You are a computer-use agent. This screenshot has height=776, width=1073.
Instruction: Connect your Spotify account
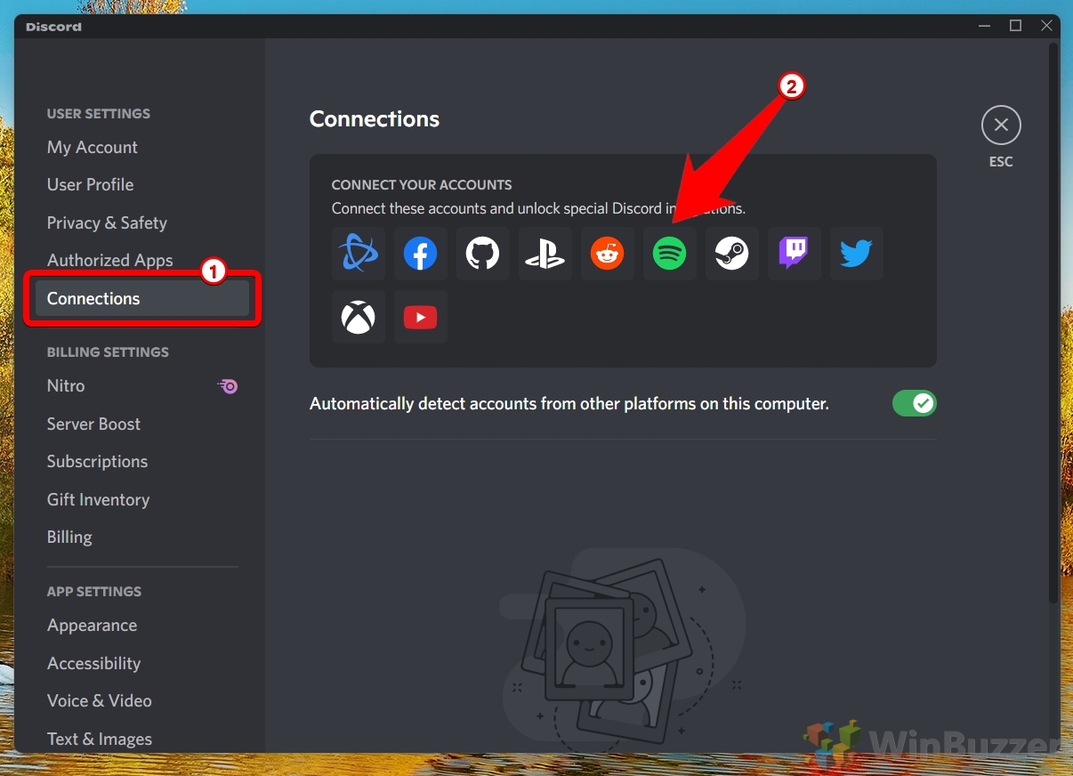pyautogui.click(x=670, y=255)
